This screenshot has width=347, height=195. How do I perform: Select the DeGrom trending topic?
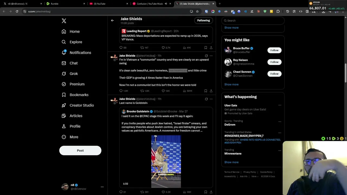click(230, 125)
